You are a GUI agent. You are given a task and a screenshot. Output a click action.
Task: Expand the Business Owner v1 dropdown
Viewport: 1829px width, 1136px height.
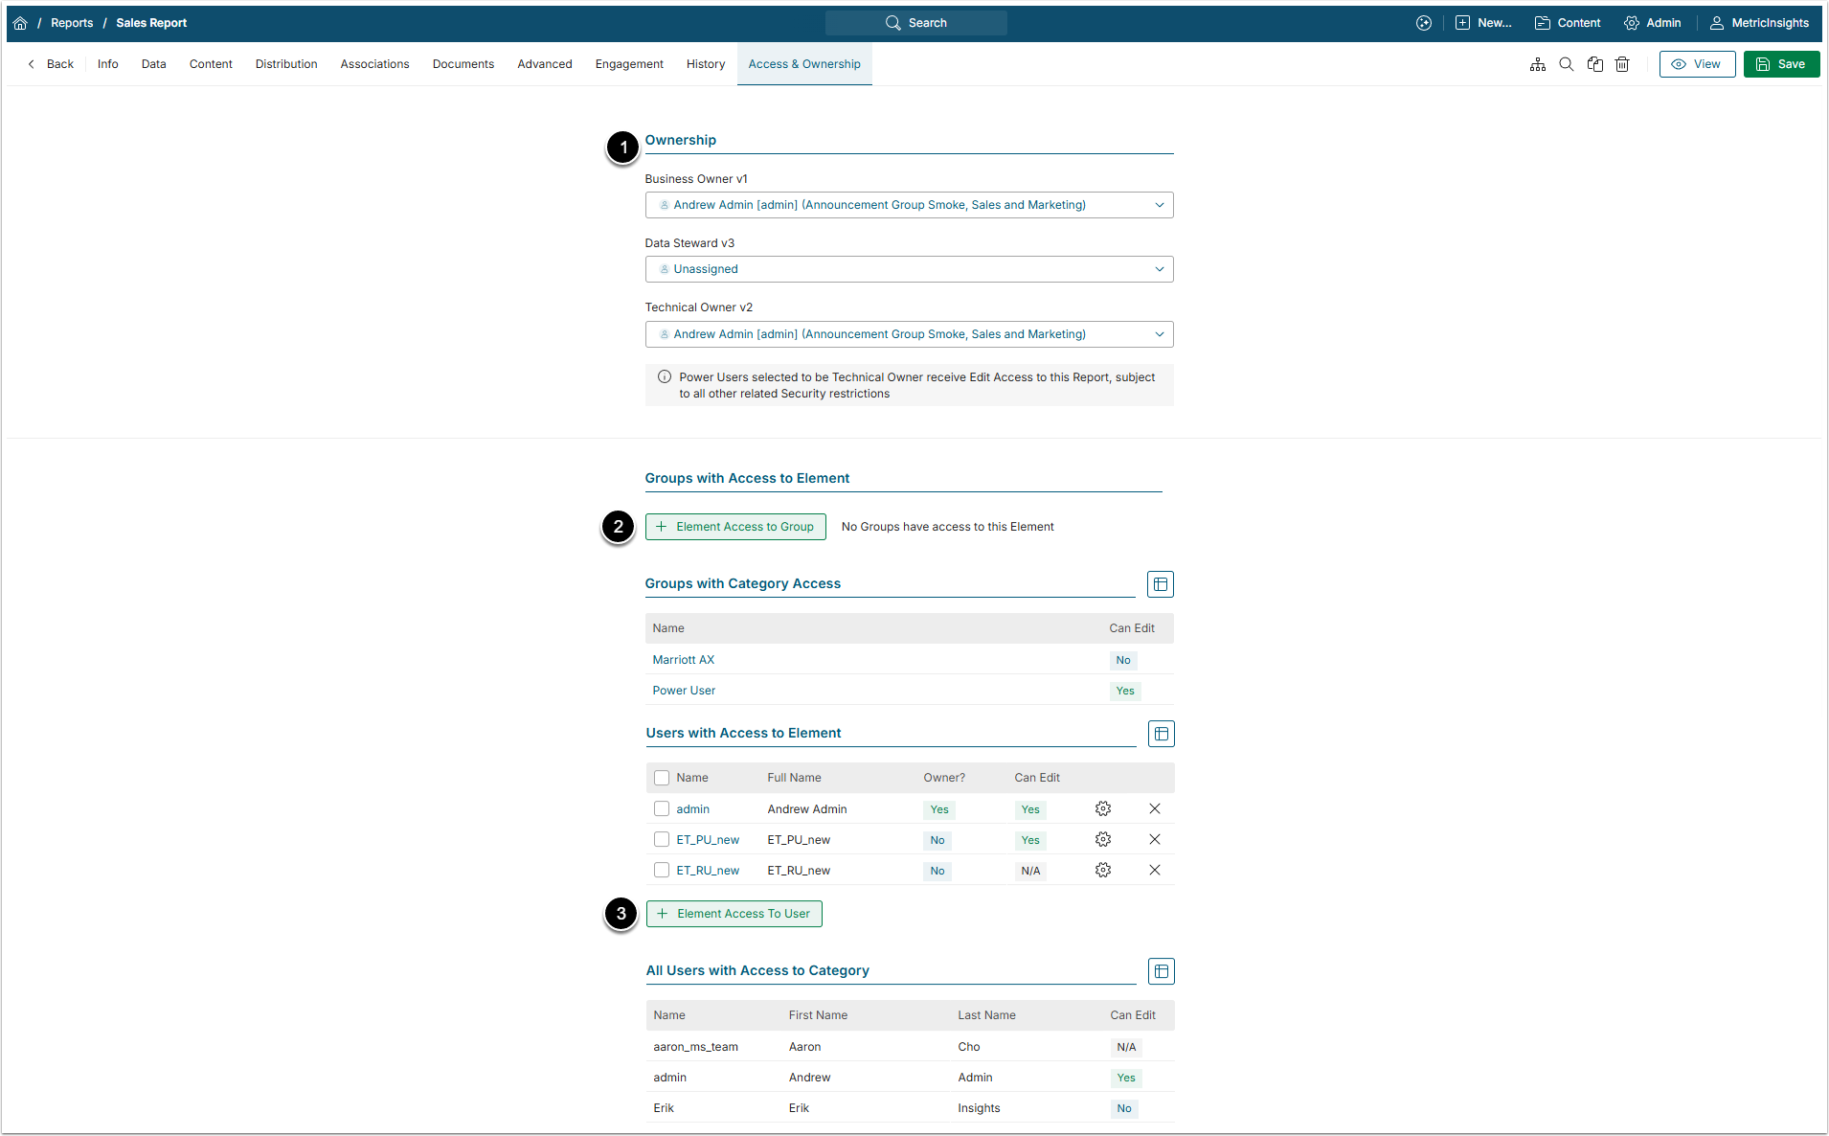(909, 205)
